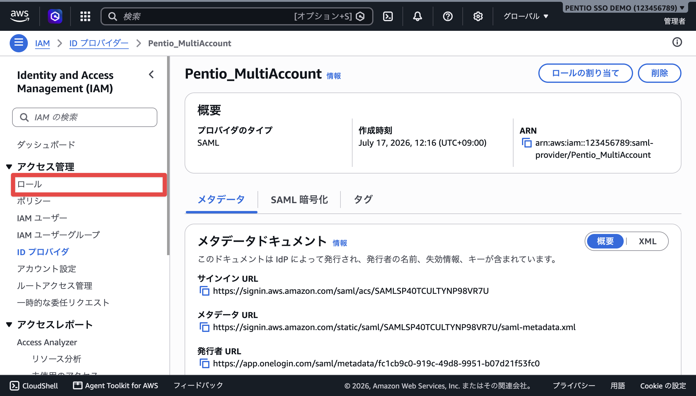Image resolution: width=696 pixels, height=396 pixels.
Task: Toggle the hamburger navigation menu button
Action: point(19,43)
